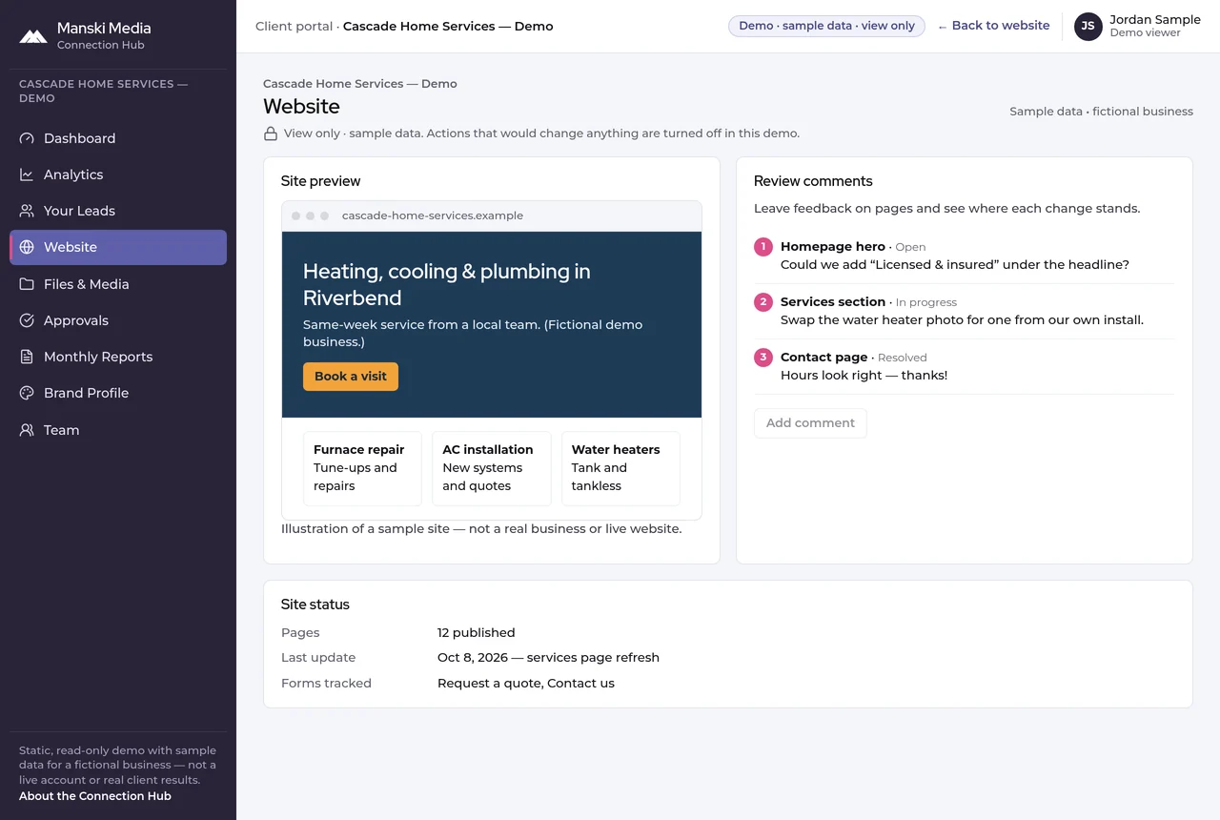Open the Approvals page
The image size is (1220, 820).
click(x=118, y=320)
